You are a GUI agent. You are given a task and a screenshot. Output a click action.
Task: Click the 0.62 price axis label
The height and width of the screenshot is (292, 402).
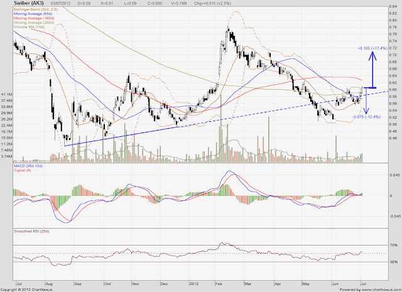[393, 82]
